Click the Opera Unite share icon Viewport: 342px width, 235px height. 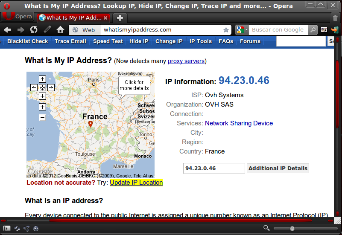(26, 228)
